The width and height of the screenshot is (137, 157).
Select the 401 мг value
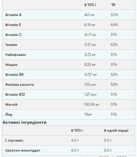coord(90,15)
